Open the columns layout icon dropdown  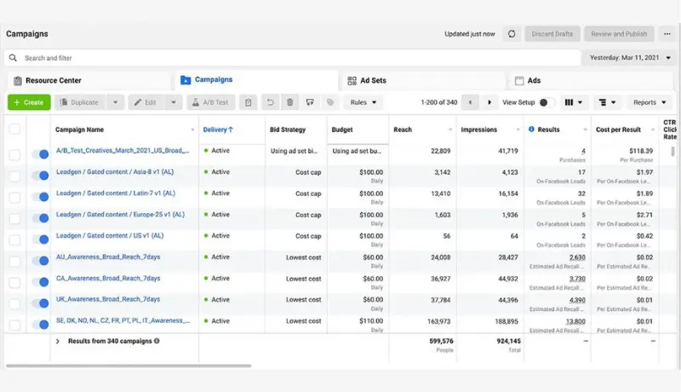[x=573, y=102]
